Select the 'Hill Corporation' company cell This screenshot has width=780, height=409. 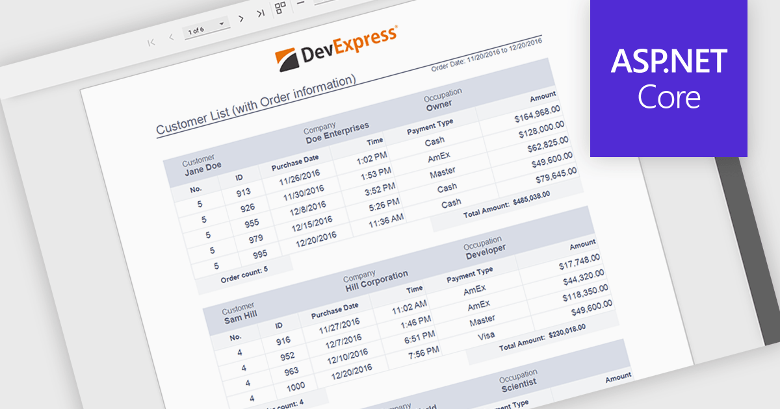point(376,279)
